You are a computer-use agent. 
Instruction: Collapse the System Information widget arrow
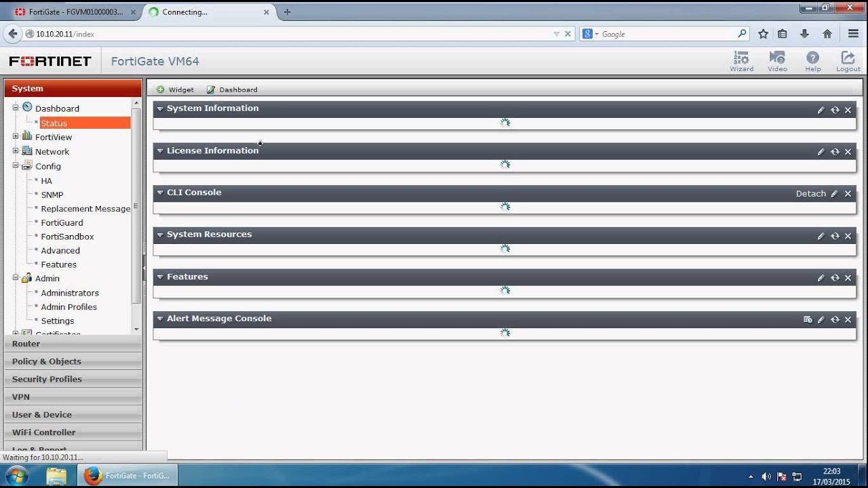click(x=160, y=108)
